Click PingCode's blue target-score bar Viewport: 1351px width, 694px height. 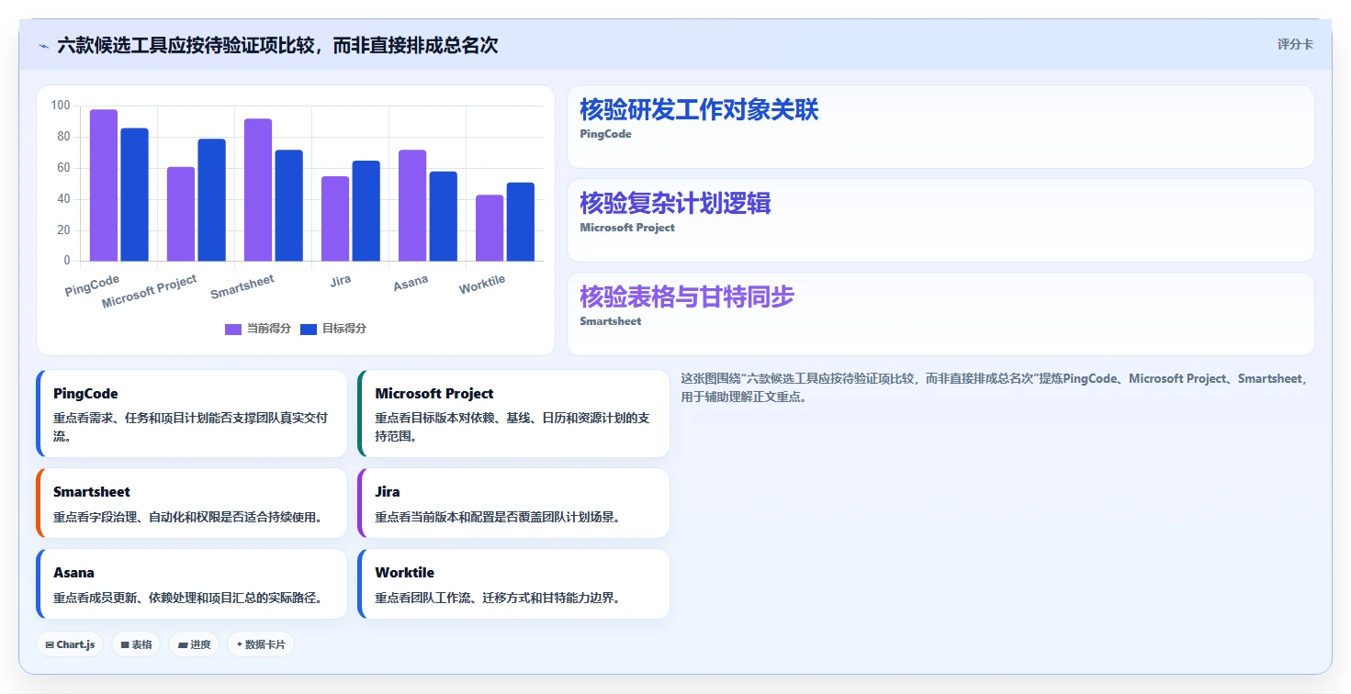coord(134,195)
